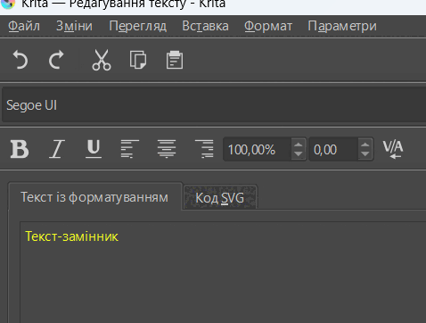Decrease letter spacing with down arrow

coord(365,154)
